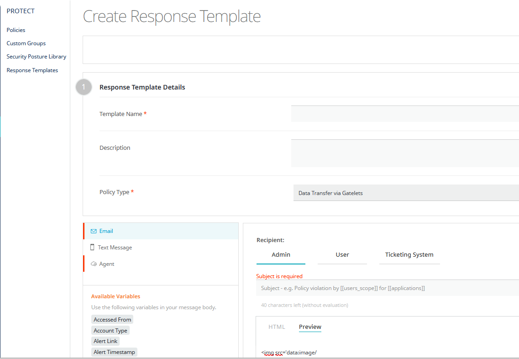
Task: Click the email Subject field
Action: pos(388,288)
